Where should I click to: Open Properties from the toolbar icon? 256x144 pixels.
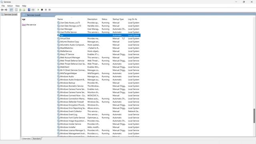click(x=16, y=10)
